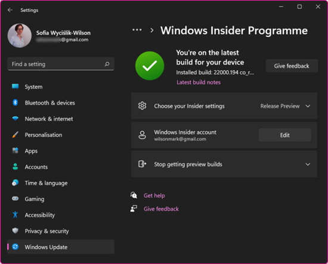Screen dimensions: 328x264
Task: Click the Windows Update sync icon
Action: (15, 247)
